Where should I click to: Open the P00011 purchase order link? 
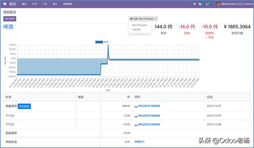click(x=139, y=142)
